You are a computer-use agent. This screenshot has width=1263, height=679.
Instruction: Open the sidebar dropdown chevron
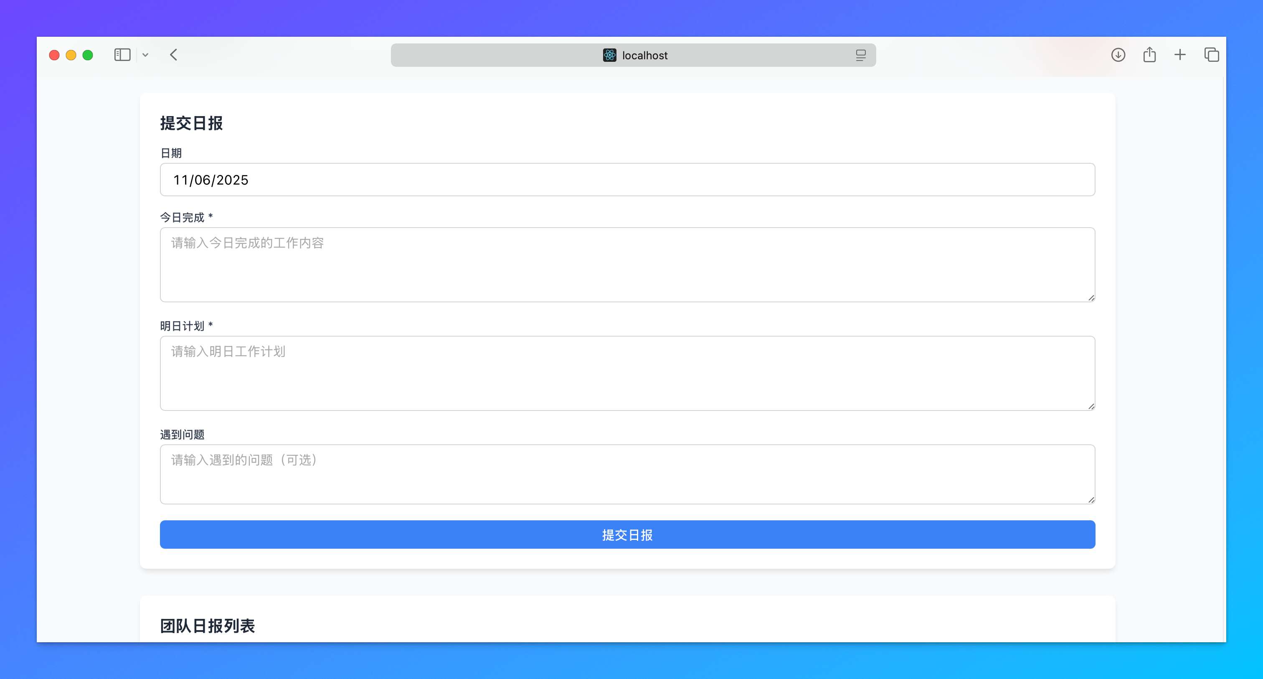[145, 55]
